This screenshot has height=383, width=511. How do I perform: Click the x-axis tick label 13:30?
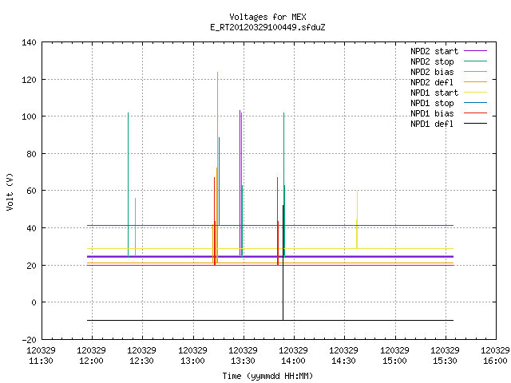click(243, 361)
